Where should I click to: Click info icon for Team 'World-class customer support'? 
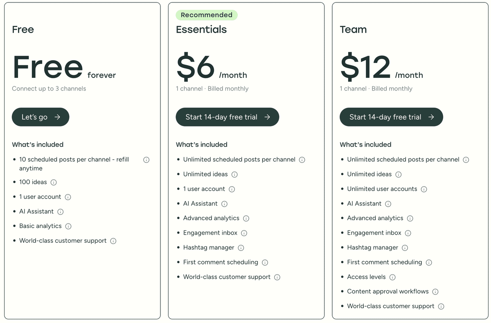click(x=441, y=306)
